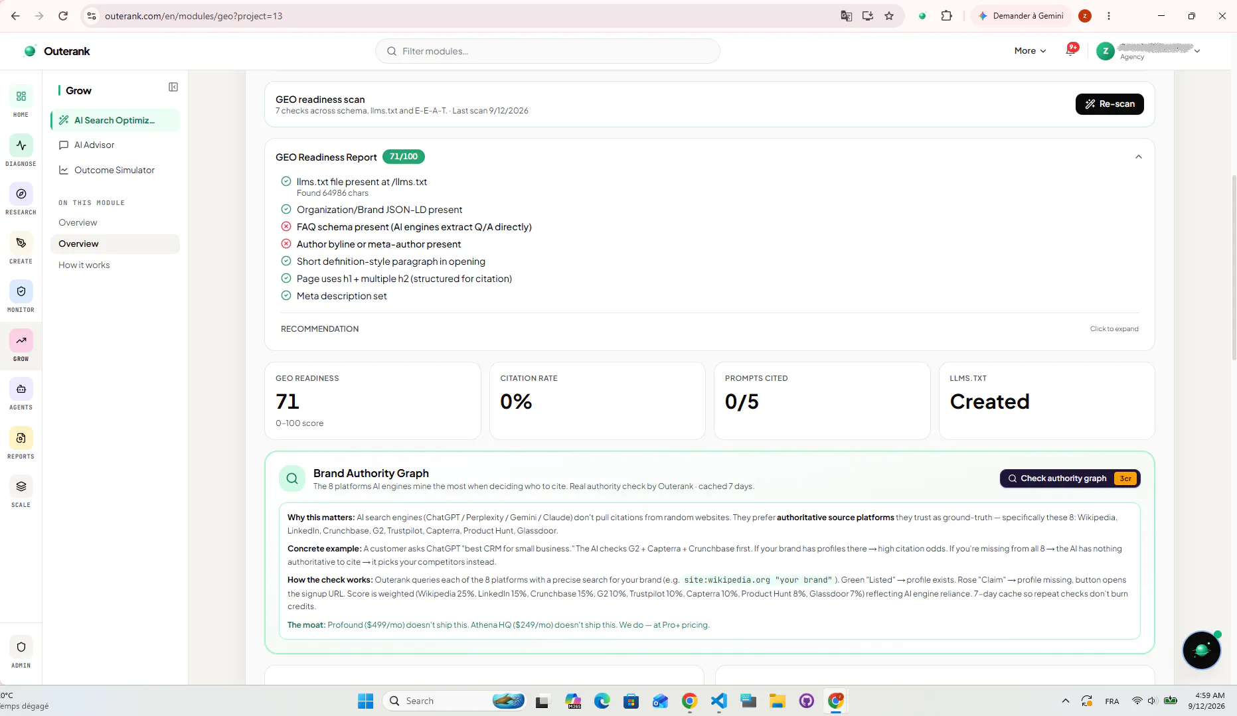
Task: Click the FRA keyboard language indicator
Action: click(x=1112, y=701)
